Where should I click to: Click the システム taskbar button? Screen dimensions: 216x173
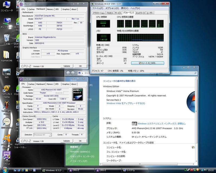(x=135, y=170)
